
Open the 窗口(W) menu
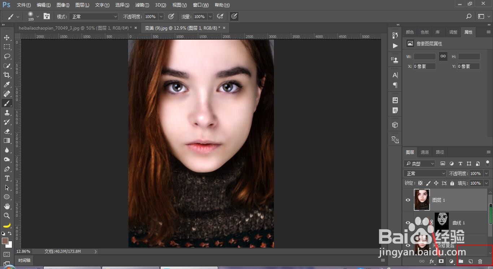201,5
